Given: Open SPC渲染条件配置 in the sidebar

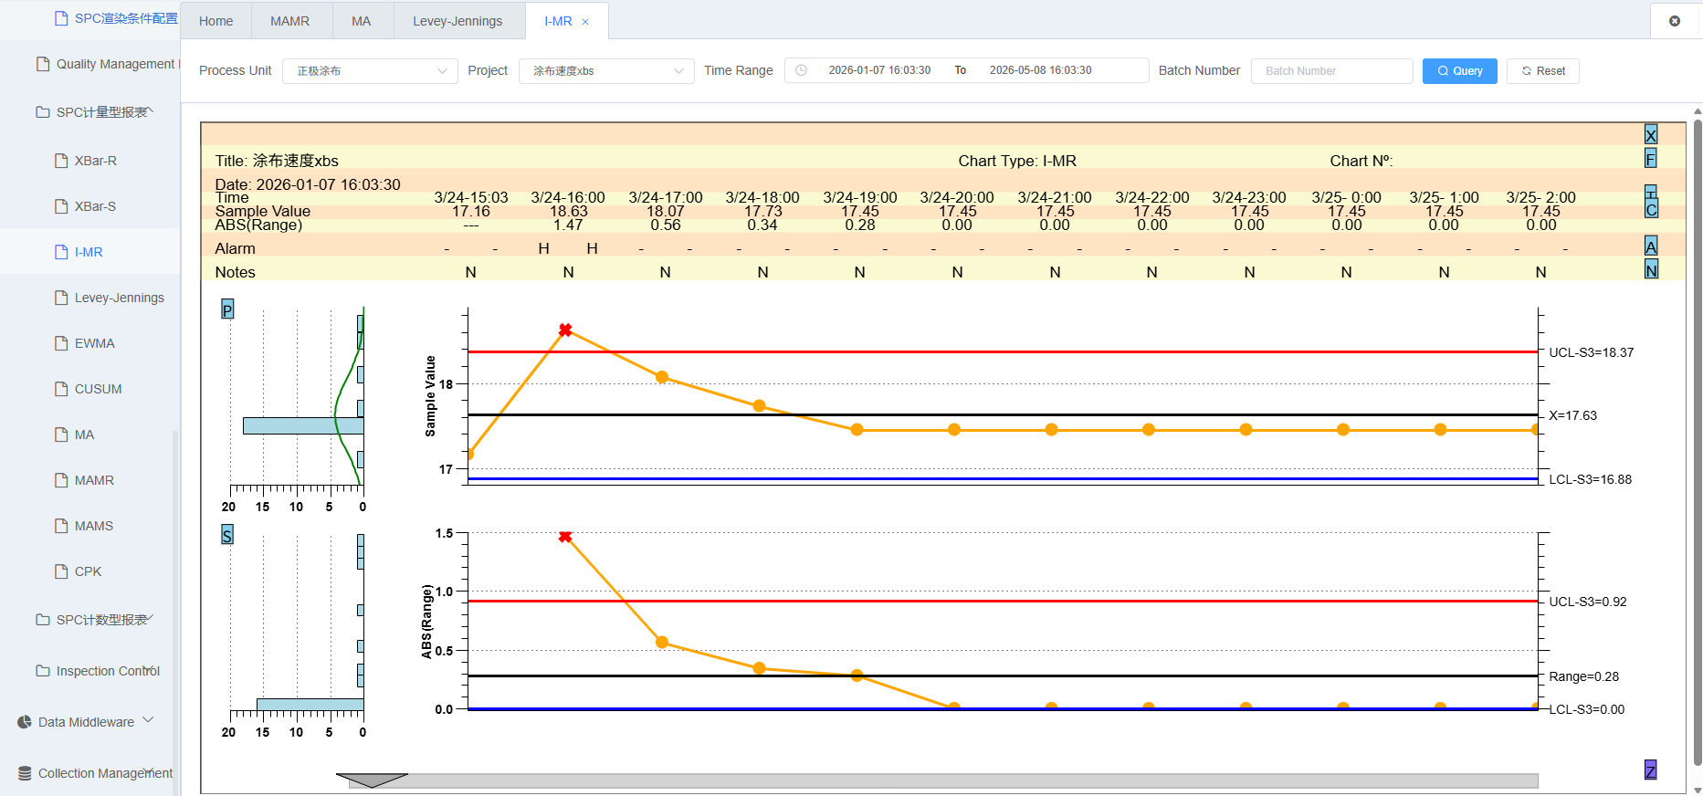Looking at the screenshot, I should 91,18.
